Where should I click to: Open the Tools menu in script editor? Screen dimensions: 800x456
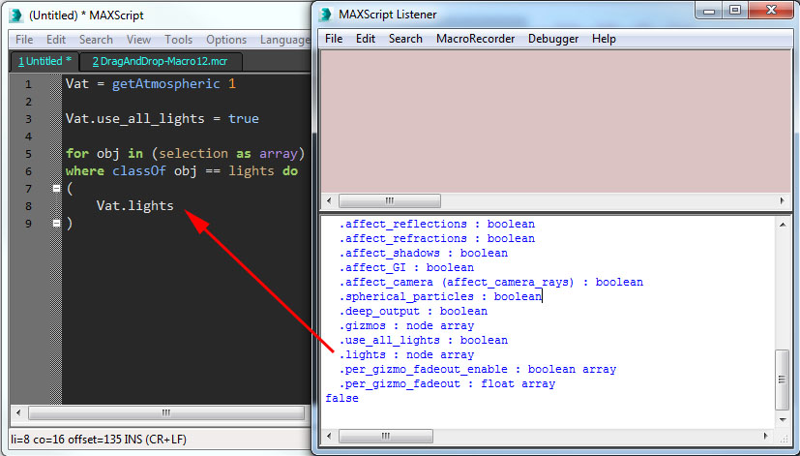click(178, 40)
